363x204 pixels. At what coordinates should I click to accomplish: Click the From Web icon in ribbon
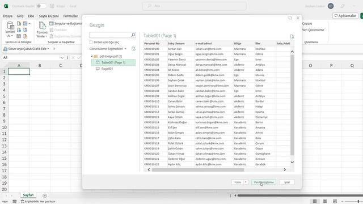[x=19, y=30]
